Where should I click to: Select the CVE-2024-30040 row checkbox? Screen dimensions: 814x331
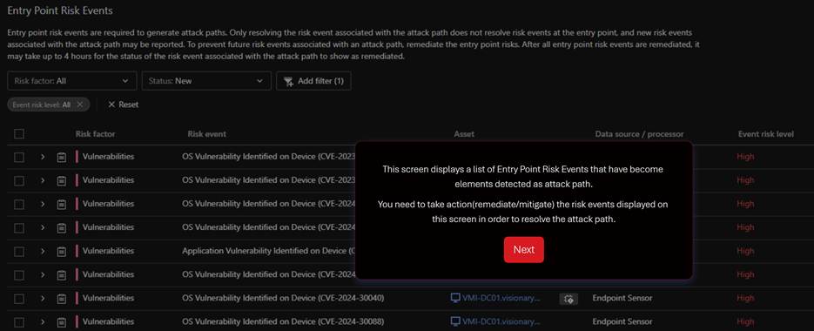point(19,298)
